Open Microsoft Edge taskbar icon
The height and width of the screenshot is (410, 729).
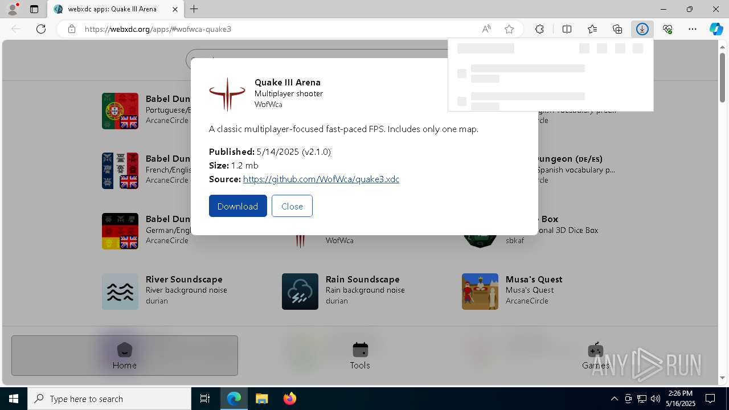click(x=234, y=399)
